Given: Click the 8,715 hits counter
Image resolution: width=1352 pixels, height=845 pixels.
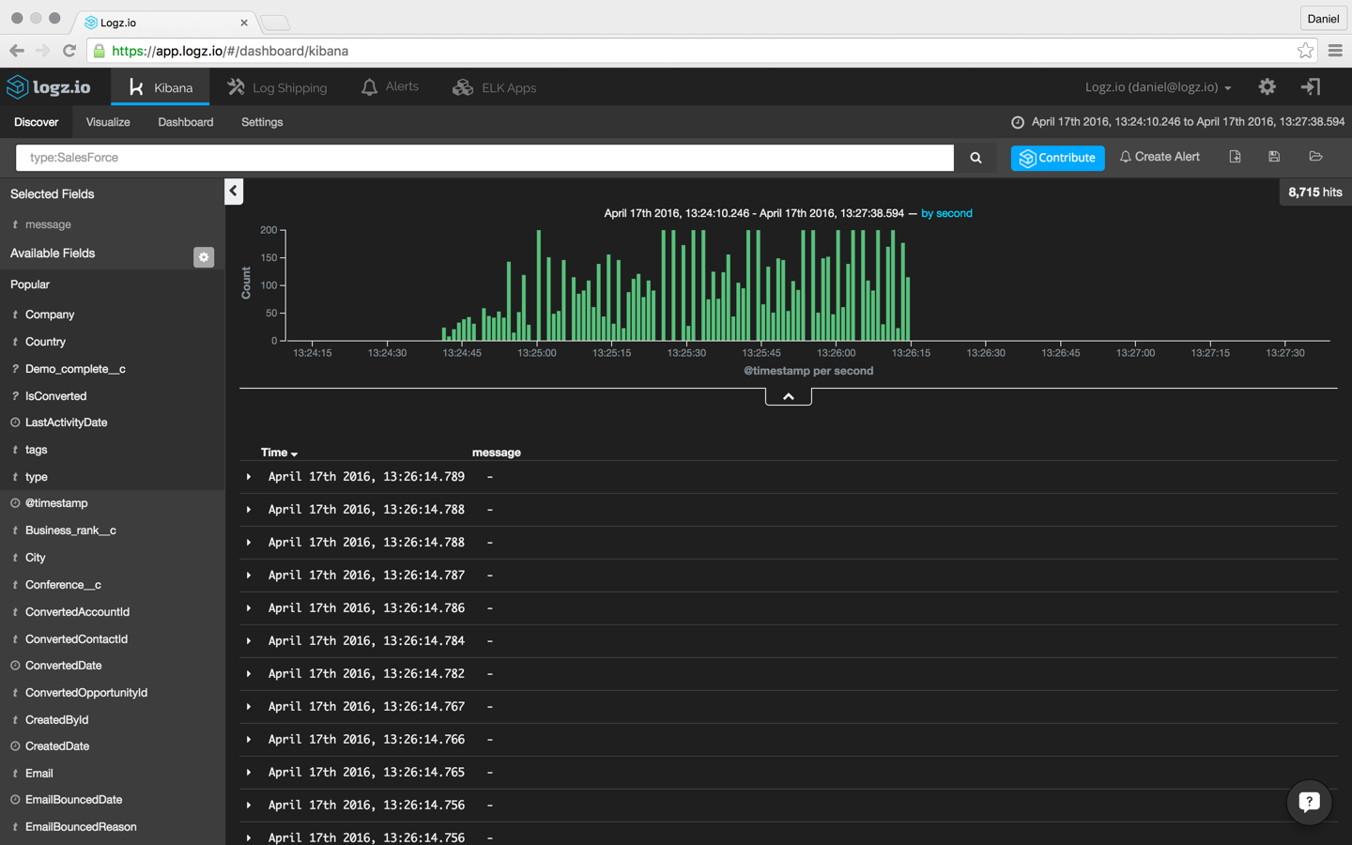Looking at the screenshot, I should pyautogui.click(x=1314, y=192).
